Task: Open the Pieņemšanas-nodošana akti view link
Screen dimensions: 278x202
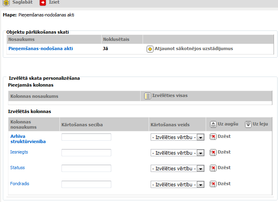Action: pyautogui.click(x=41, y=48)
